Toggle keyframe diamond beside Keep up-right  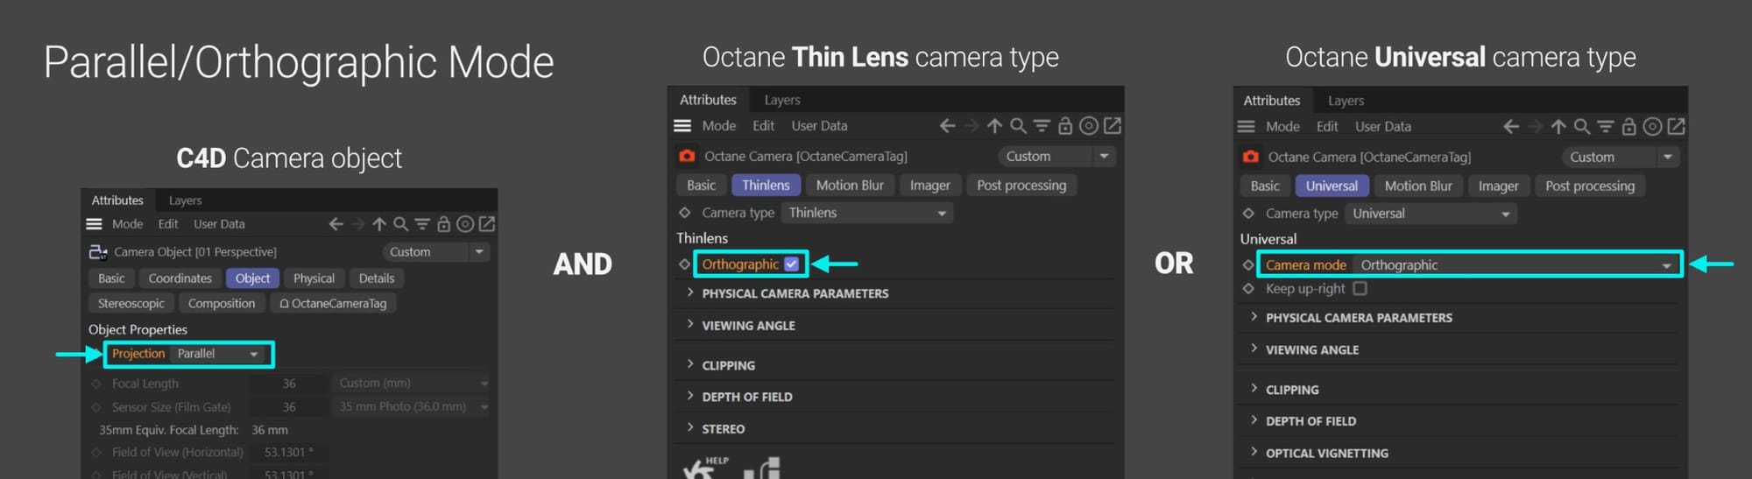pyautogui.click(x=1248, y=288)
